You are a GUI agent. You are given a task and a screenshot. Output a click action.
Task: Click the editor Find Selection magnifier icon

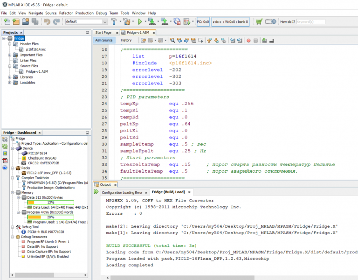coord(172,41)
